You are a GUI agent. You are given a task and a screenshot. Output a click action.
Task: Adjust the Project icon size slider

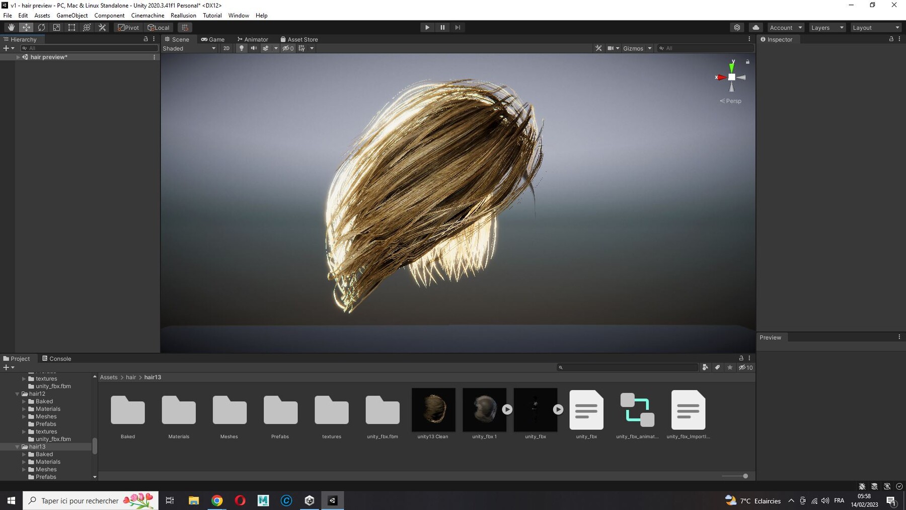[x=745, y=476]
